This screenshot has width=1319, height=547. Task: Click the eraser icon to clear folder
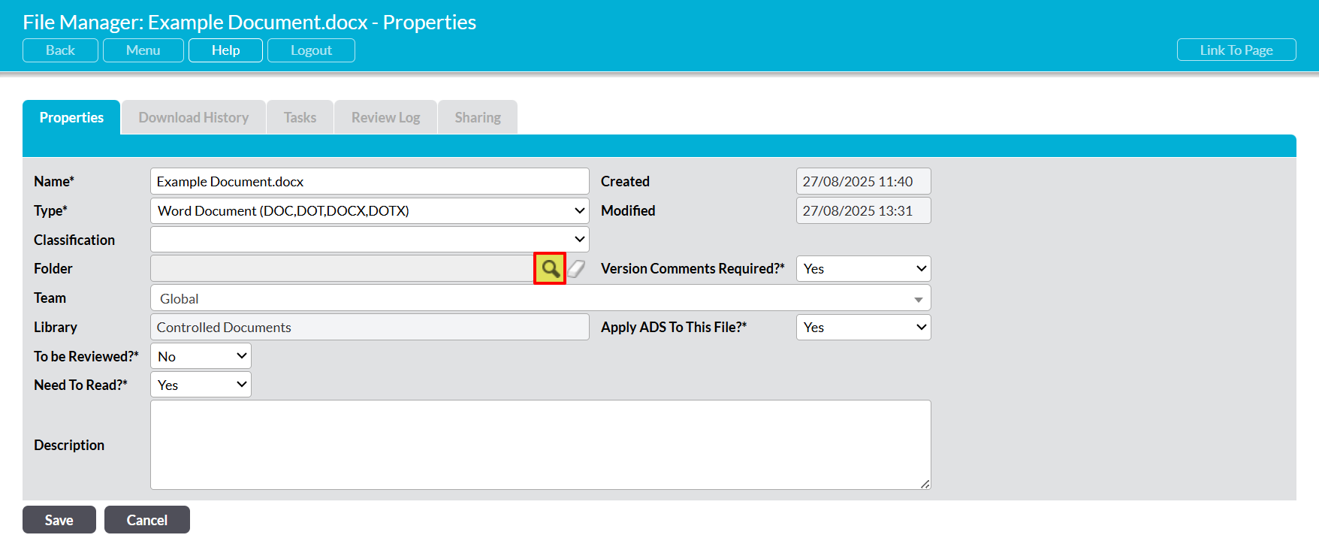tap(576, 268)
